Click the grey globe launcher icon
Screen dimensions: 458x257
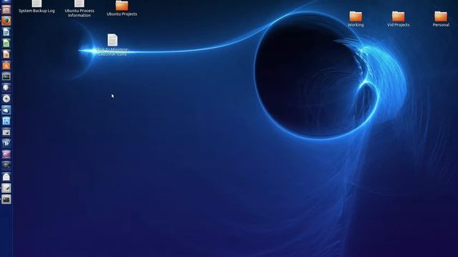tap(6, 87)
